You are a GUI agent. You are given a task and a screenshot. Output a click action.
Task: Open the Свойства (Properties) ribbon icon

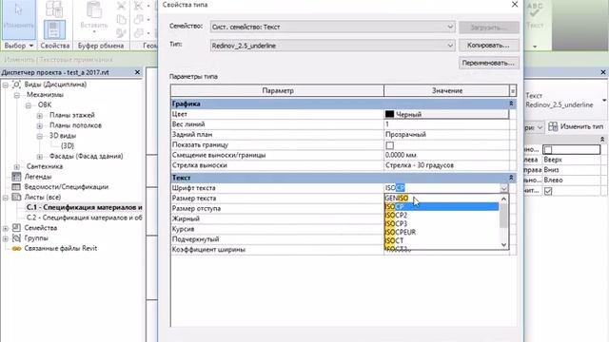pos(54,29)
